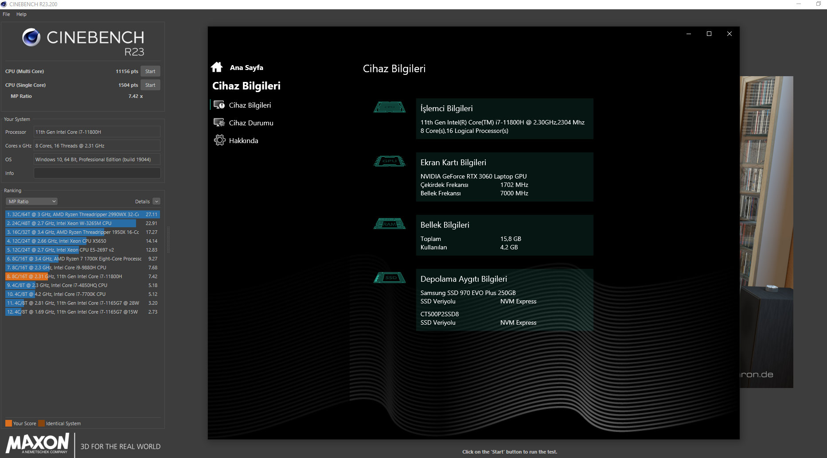Expand the Details arrow in Ranking

156,202
